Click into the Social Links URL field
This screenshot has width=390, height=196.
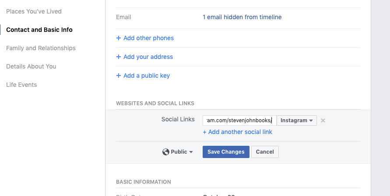239,120
